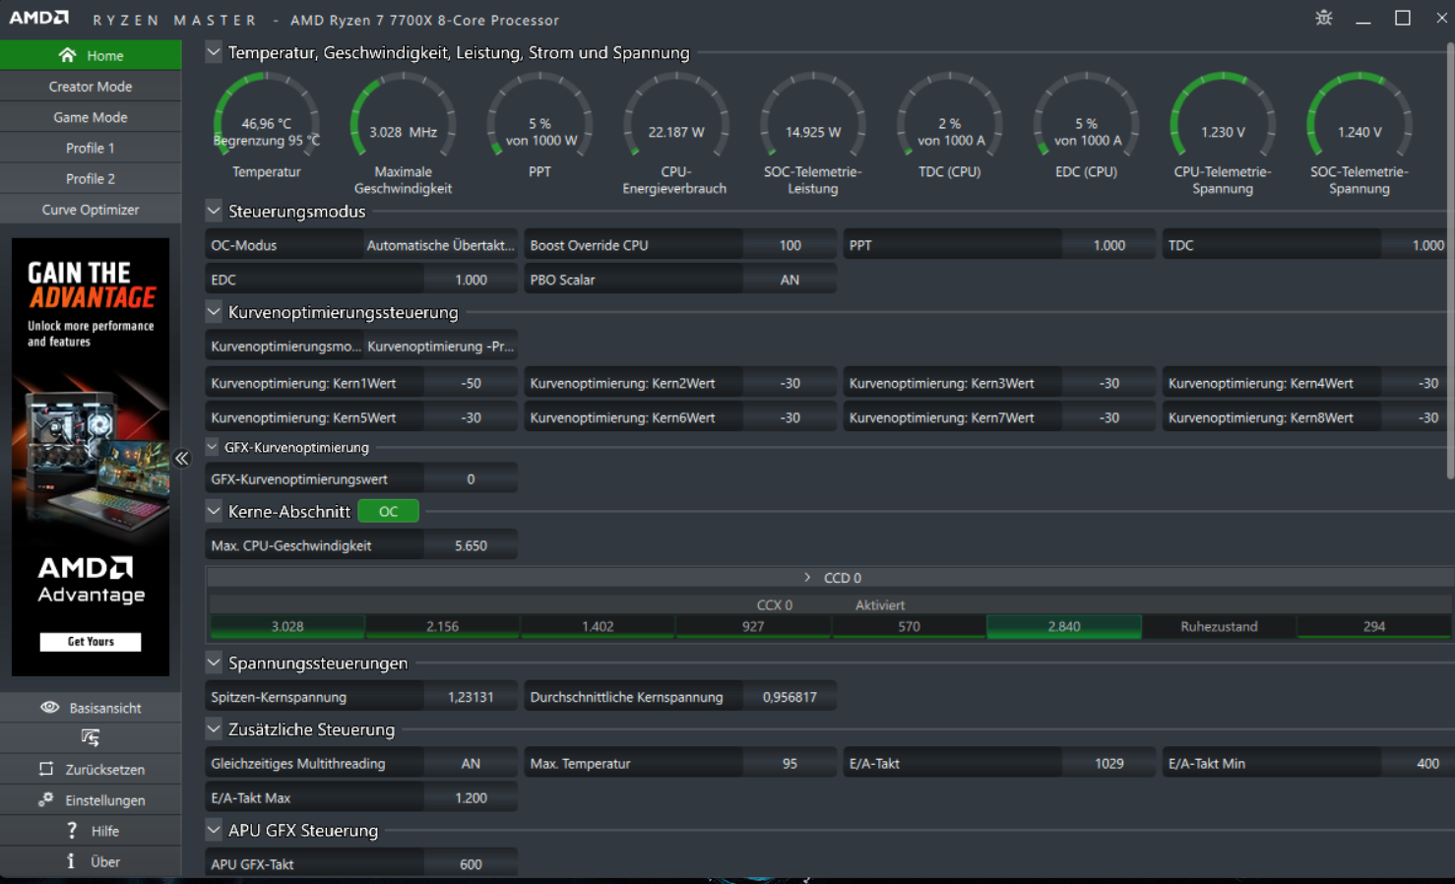Screen dimensions: 1455x884
Task: Click Kern1Wert value -50
Action: [471, 383]
